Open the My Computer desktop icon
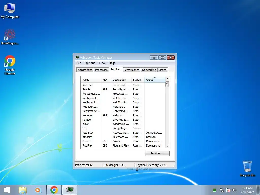The height and width of the screenshot is (195, 260). tap(10, 10)
